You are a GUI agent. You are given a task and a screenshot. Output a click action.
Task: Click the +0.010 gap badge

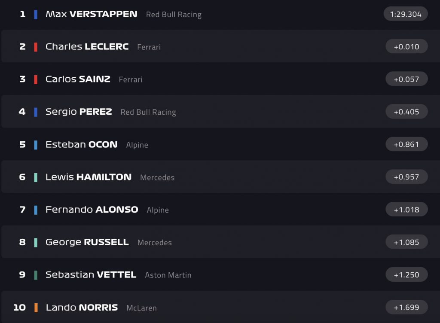pos(406,47)
